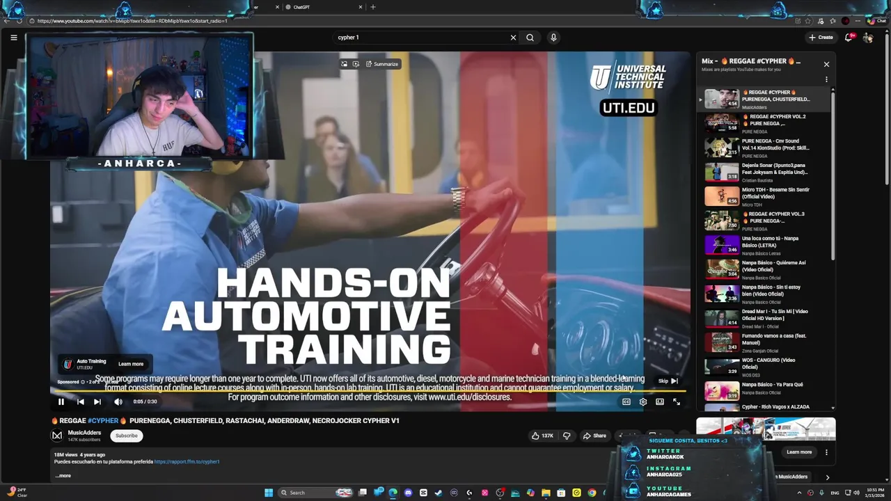Clear the search box text
The height and width of the screenshot is (501, 891).
tap(513, 38)
